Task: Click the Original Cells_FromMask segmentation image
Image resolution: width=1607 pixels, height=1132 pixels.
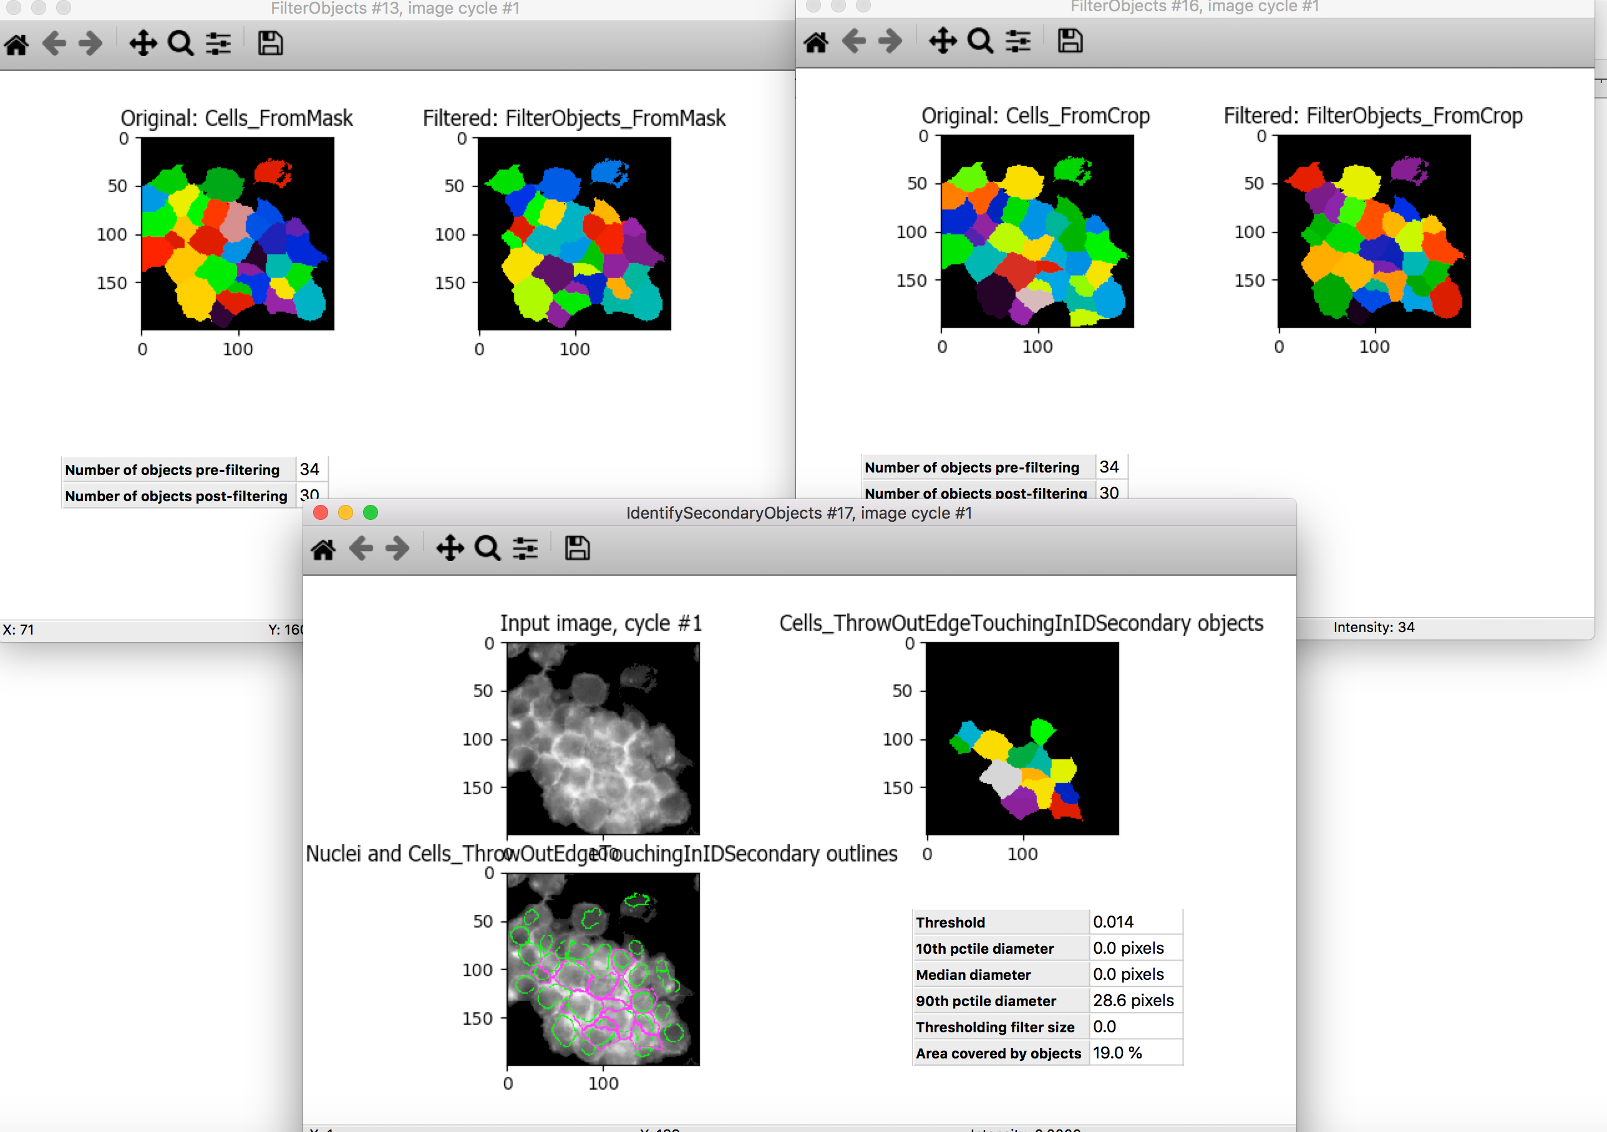Action: pos(238,234)
